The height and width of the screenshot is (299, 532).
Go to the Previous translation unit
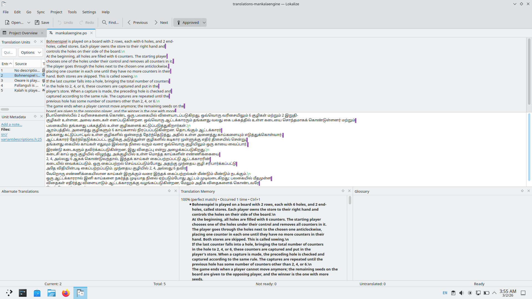point(137,22)
